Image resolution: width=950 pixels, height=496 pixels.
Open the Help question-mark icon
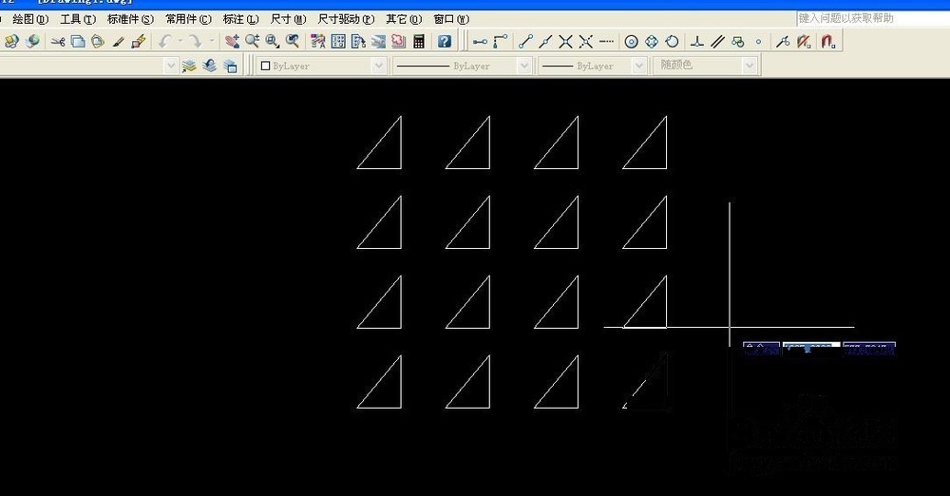445,41
